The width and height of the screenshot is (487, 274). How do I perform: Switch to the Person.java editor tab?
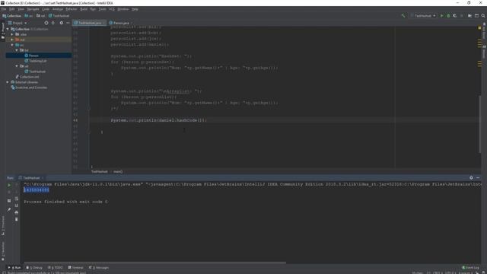tap(121, 23)
